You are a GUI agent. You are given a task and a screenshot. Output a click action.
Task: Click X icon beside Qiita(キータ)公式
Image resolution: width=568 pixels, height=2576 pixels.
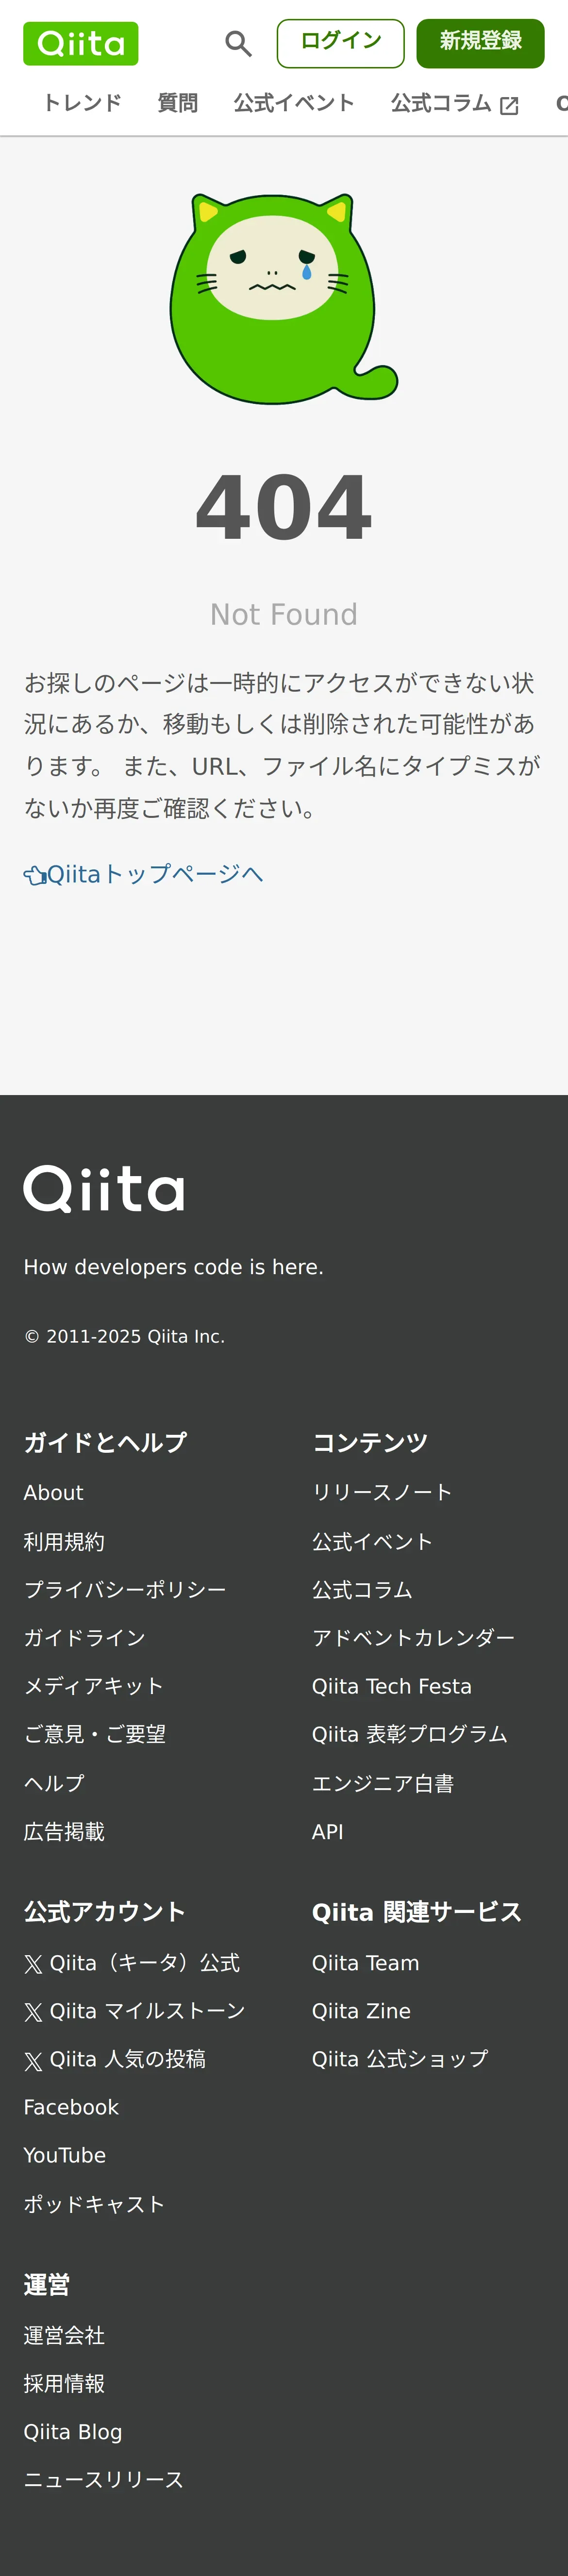(x=34, y=1964)
